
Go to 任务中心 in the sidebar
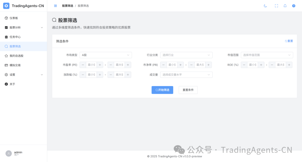[15, 37]
